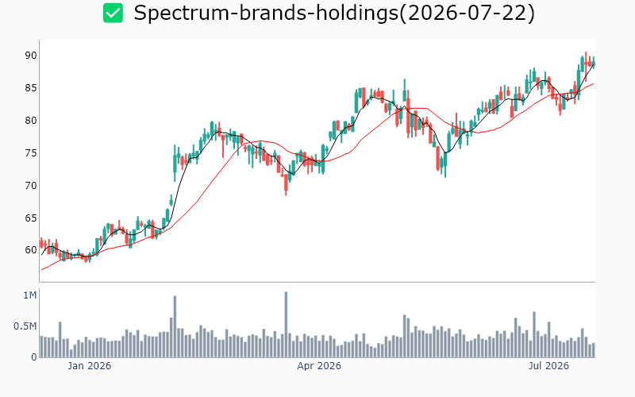The width and height of the screenshot is (635, 397).
Task: Click the large green gap-up candle near 75
Action: 175,164
